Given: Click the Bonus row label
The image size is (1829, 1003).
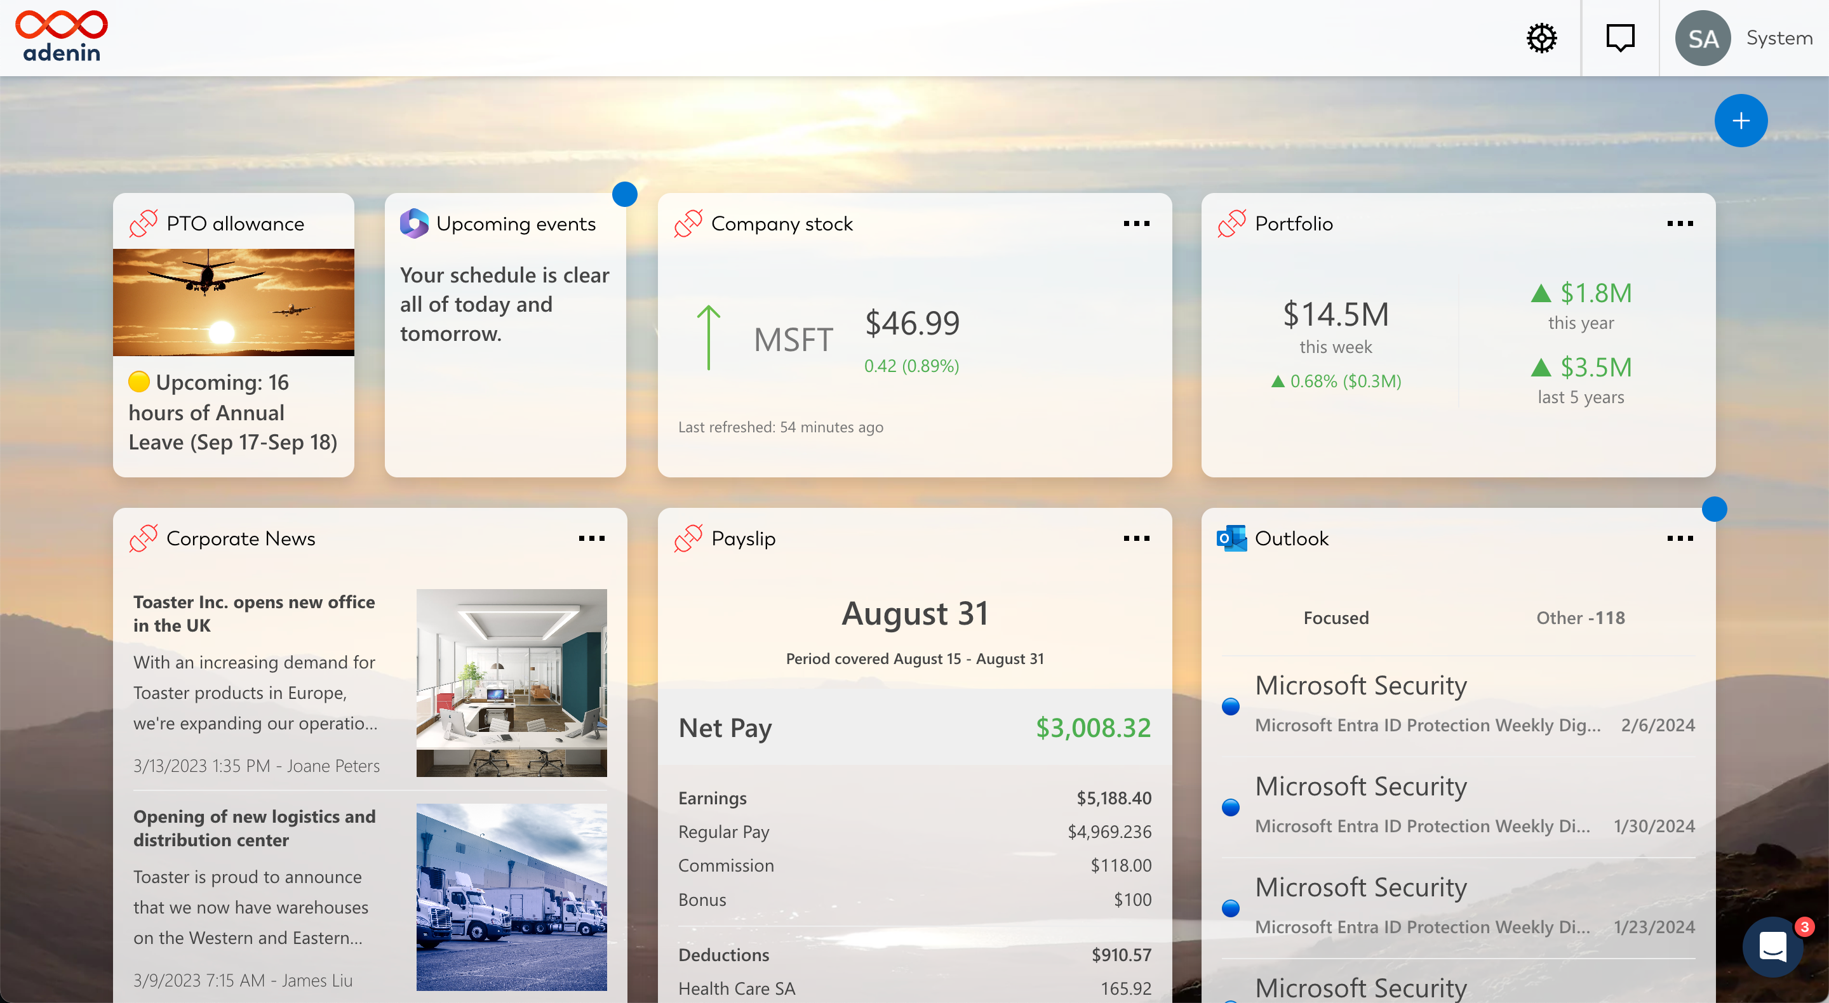Looking at the screenshot, I should pyautogui.click(x=702, y=900).
